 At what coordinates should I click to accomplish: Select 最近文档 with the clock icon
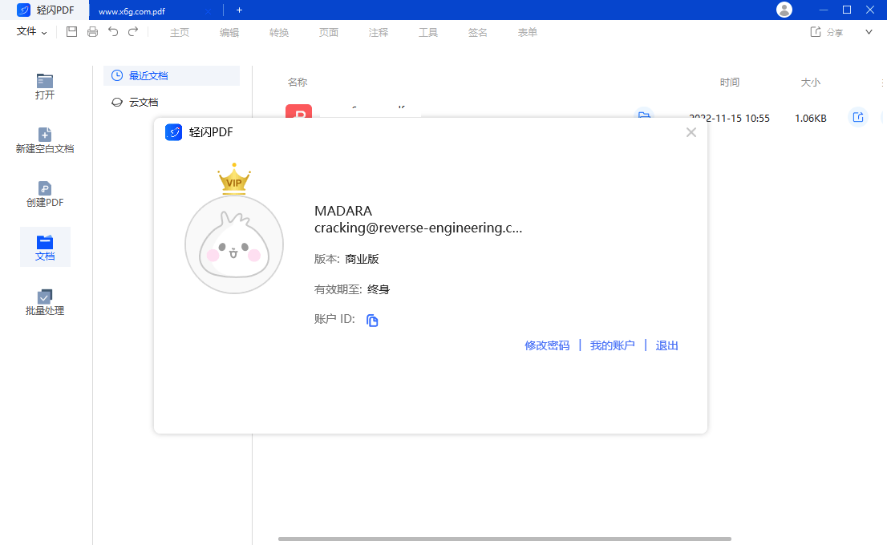pos(145,75)
